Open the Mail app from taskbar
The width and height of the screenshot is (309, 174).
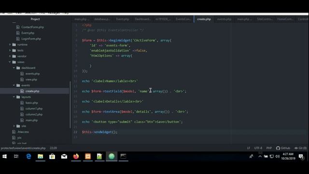[x=64, y=157]
